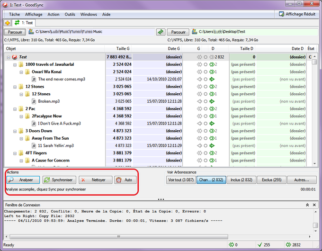This screenshot has width=322, height=251.
Task: Click the Auto button
Action: click(x=125, y=180)
